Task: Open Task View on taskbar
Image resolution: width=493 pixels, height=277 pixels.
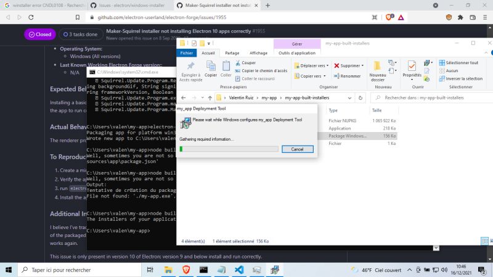Action: tap(150, 270)
